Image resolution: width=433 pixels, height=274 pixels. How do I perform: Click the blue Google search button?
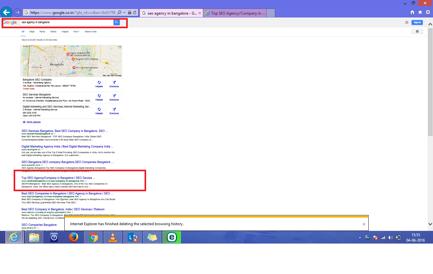coord(116,22)
